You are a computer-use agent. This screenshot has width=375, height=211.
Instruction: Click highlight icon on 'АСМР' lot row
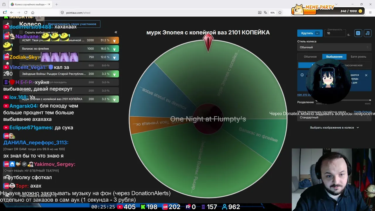(x=114, y=40)
